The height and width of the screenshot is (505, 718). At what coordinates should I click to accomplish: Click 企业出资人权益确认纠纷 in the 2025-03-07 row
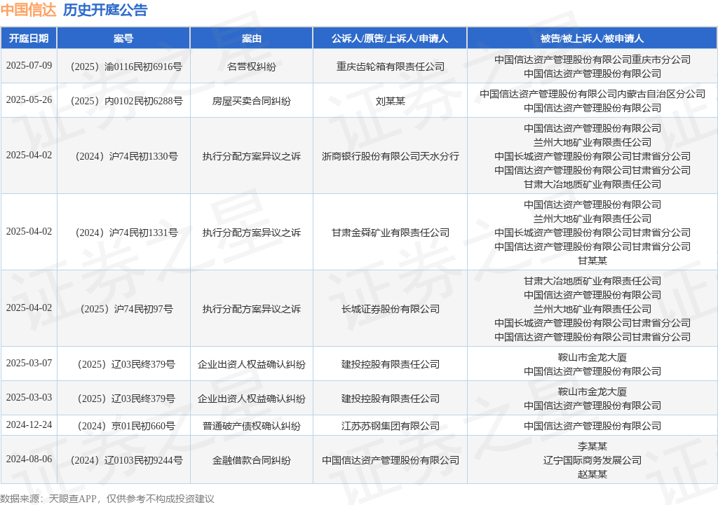pyautogui.click(x=252, y=365)
